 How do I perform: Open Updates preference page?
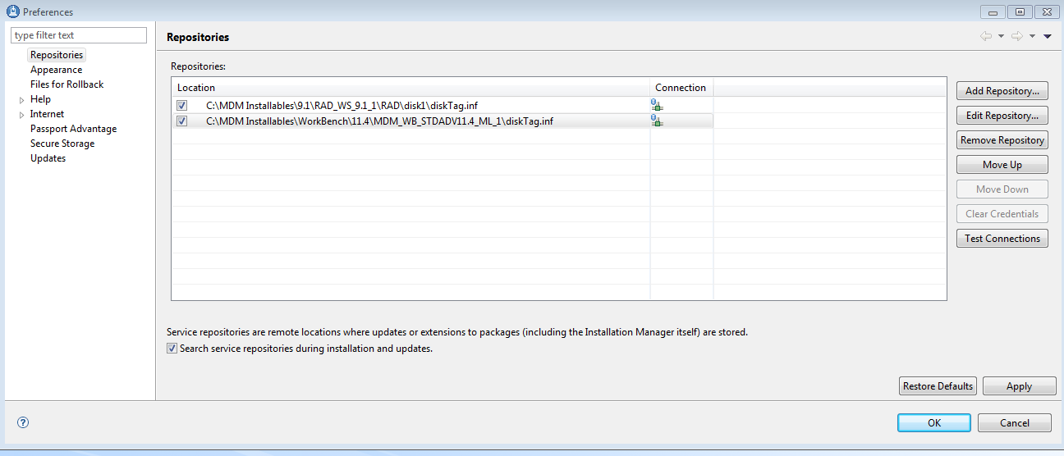pos(48,158)
